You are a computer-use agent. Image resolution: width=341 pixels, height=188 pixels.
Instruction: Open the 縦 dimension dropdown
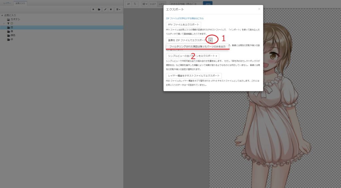(x=145, y=4)
